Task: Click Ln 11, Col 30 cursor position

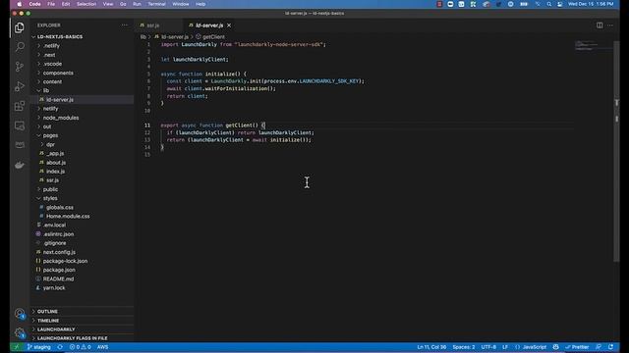Action: tap(431, 347)
